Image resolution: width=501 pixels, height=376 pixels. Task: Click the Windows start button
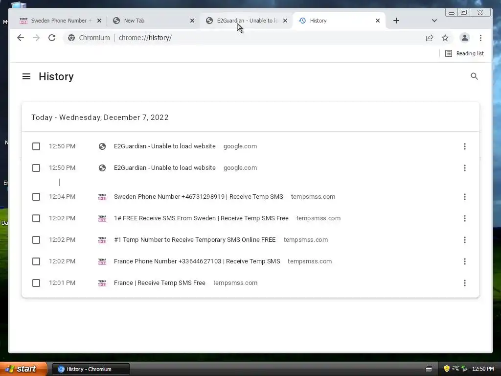(x=23, y=369)
